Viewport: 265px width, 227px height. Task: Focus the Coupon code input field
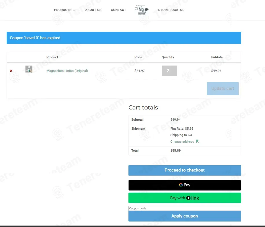(x=185, y=208)
